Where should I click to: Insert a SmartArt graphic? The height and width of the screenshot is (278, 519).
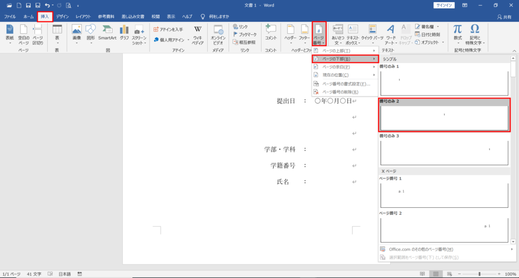107,32
